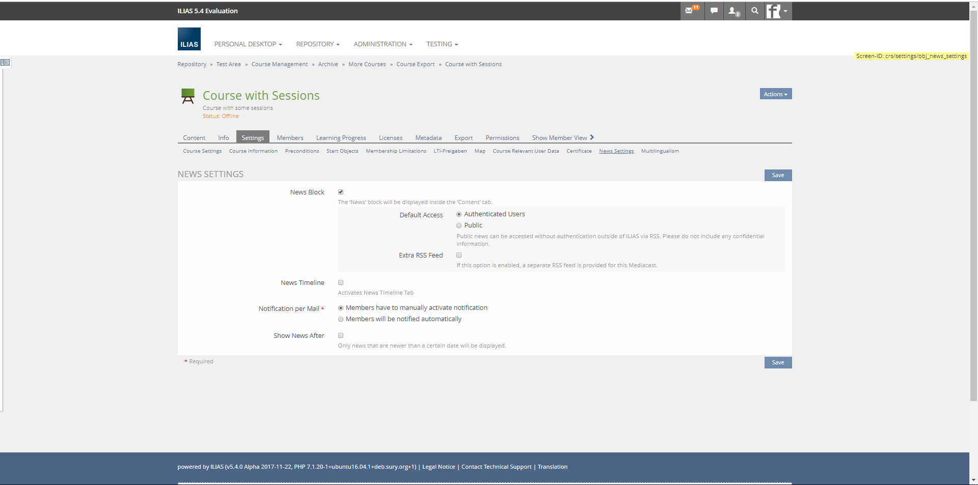Click the users online icon in the top bar

[733, 11]
